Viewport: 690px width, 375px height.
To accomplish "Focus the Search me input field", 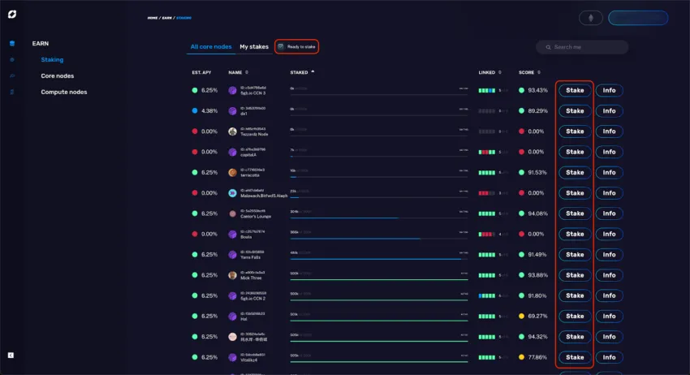I will (x=582, y=47).
